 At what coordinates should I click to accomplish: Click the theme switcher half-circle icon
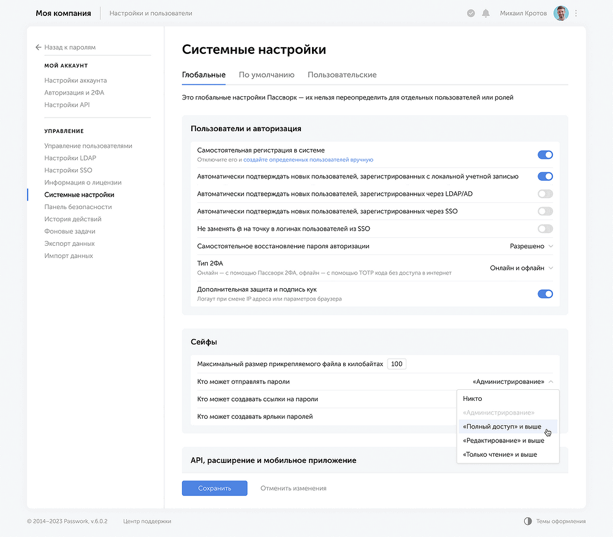point(528,521)
